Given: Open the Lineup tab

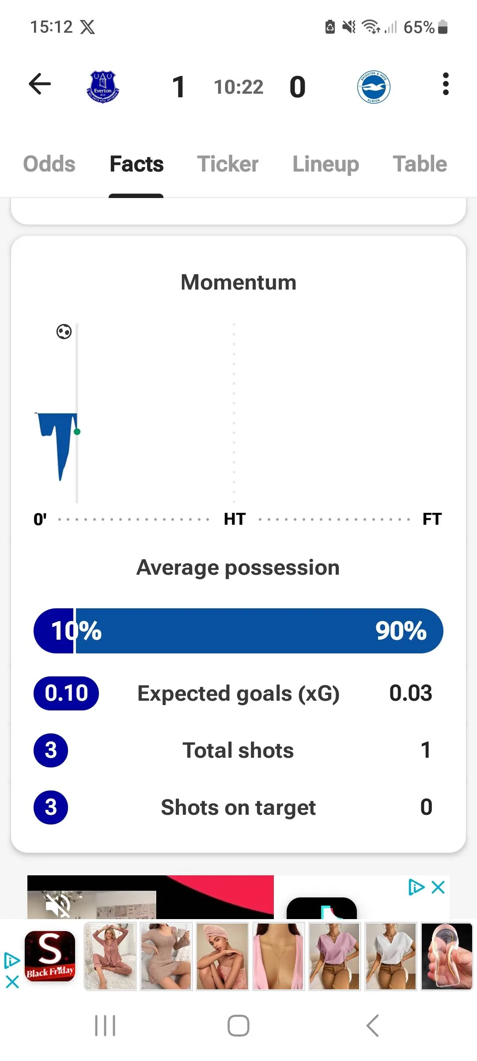Looking at the screenshot, I should click(x=326, y=164).
